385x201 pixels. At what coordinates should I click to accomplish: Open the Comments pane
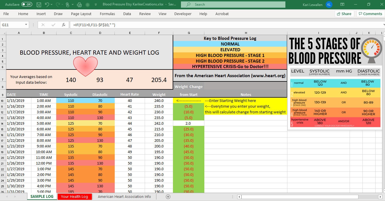pyautogui.click(x=370, y=14)
